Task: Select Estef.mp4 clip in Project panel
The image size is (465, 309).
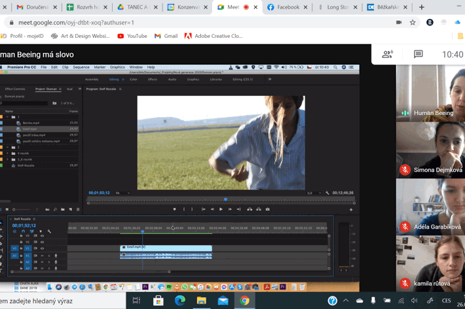Action: (31, 129)
